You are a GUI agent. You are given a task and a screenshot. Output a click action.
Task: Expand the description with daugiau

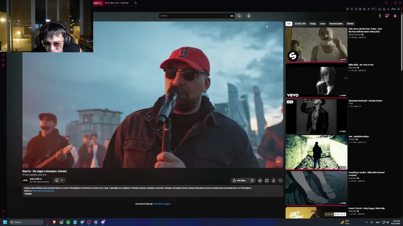click(28, 194)
